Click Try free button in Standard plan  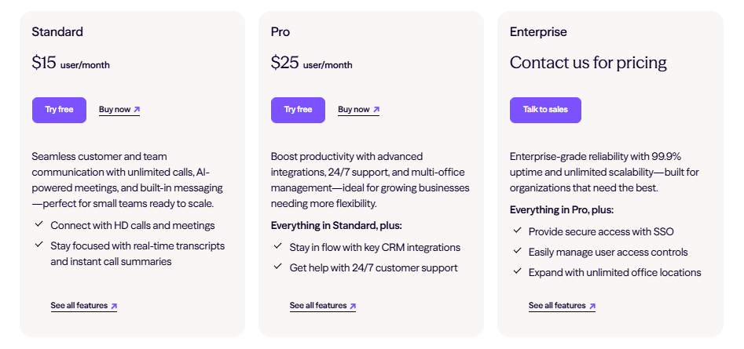click(x=59, y=110)
